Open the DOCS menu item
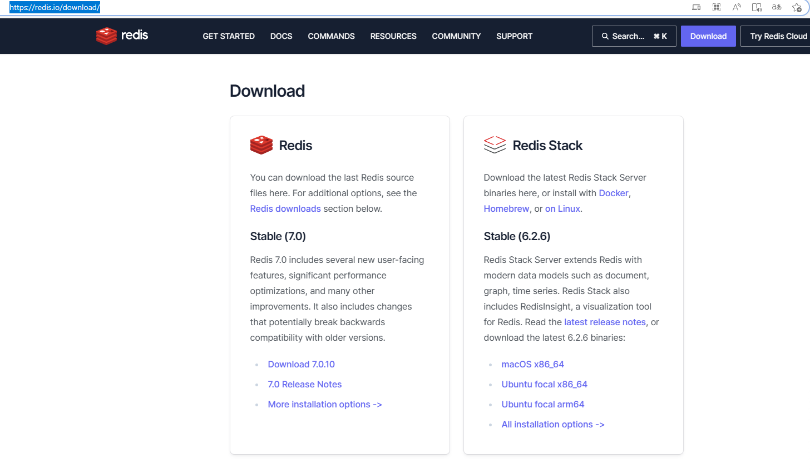Viewport: 810px width, 473px height. coord(281,36)
